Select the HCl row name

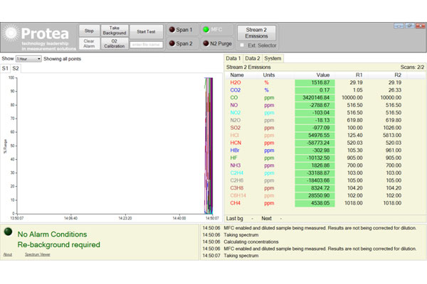tap(234, 136)
